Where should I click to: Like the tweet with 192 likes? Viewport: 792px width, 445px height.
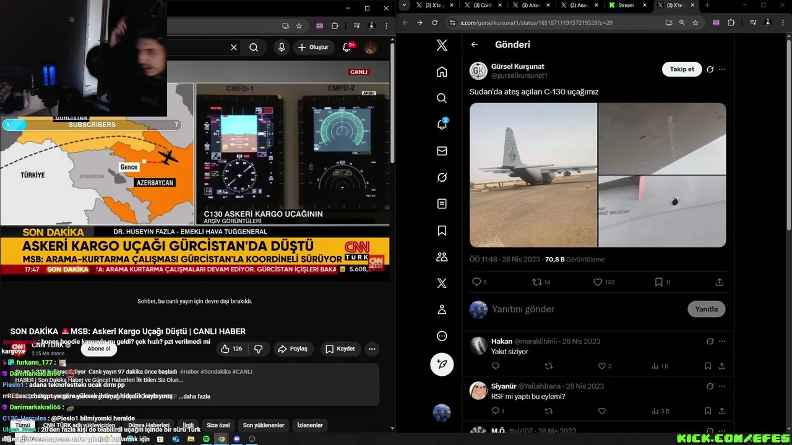pyautogui.click(x=598, y=282)
